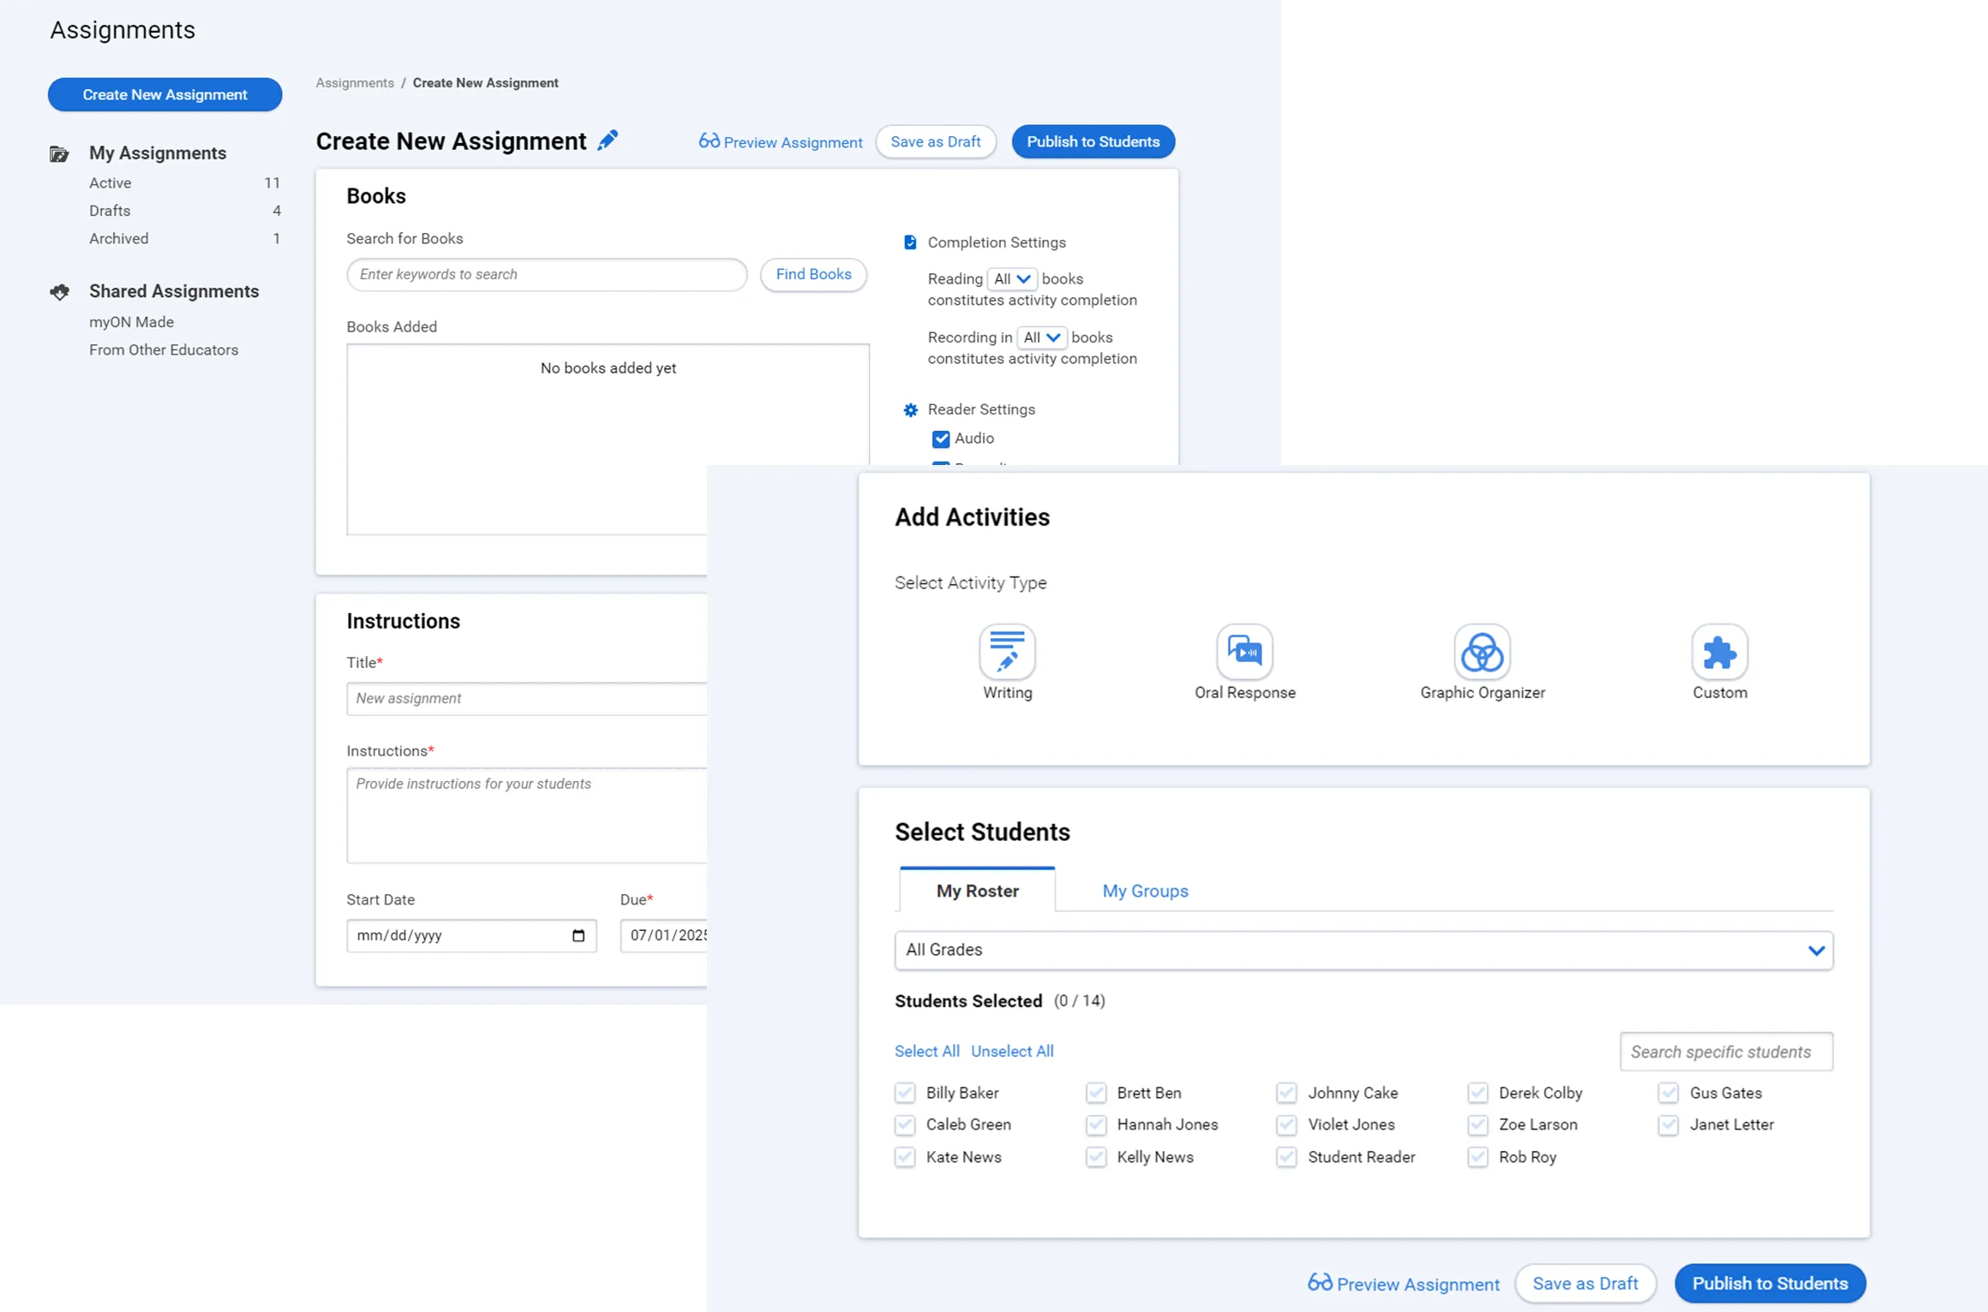
Task: Toggle the Audio checkbox
Action: [941, 438]
